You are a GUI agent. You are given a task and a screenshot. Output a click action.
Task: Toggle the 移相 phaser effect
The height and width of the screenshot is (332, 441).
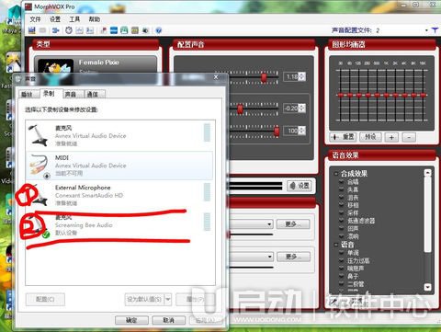click(341, 205)
